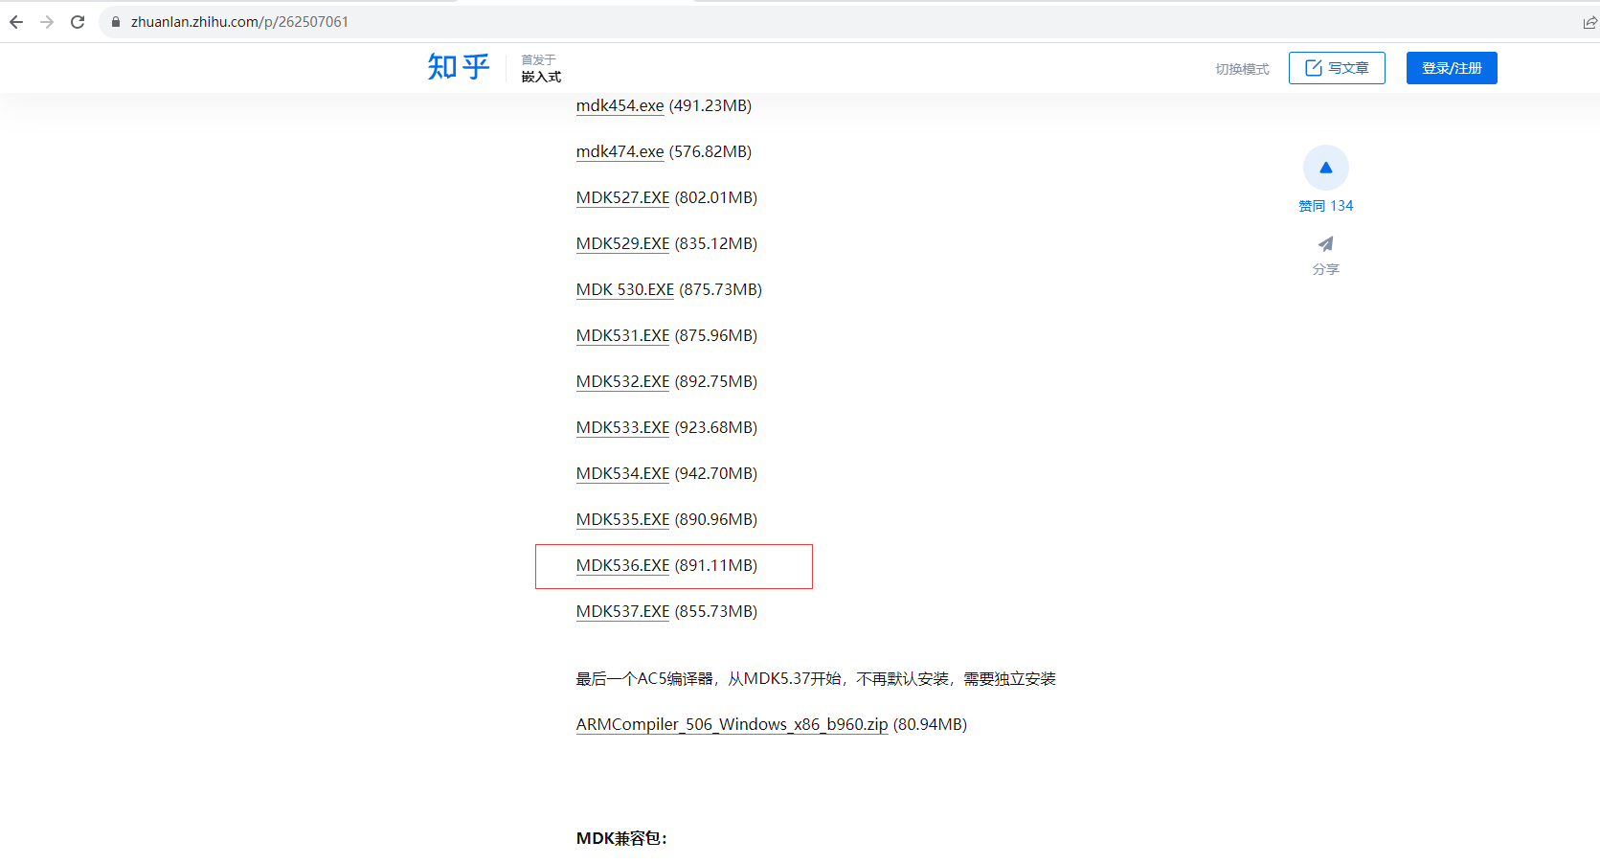This screenshot has height=864, width=1600.
Task: Click the share page icon in address bar
Action: [1589, 22]
